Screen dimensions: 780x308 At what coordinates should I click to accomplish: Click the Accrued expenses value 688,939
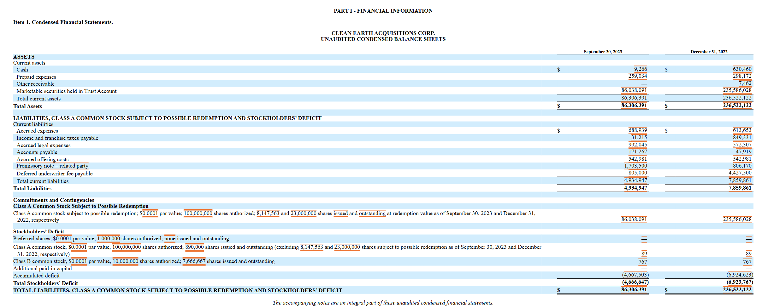(x=637, y=130)
